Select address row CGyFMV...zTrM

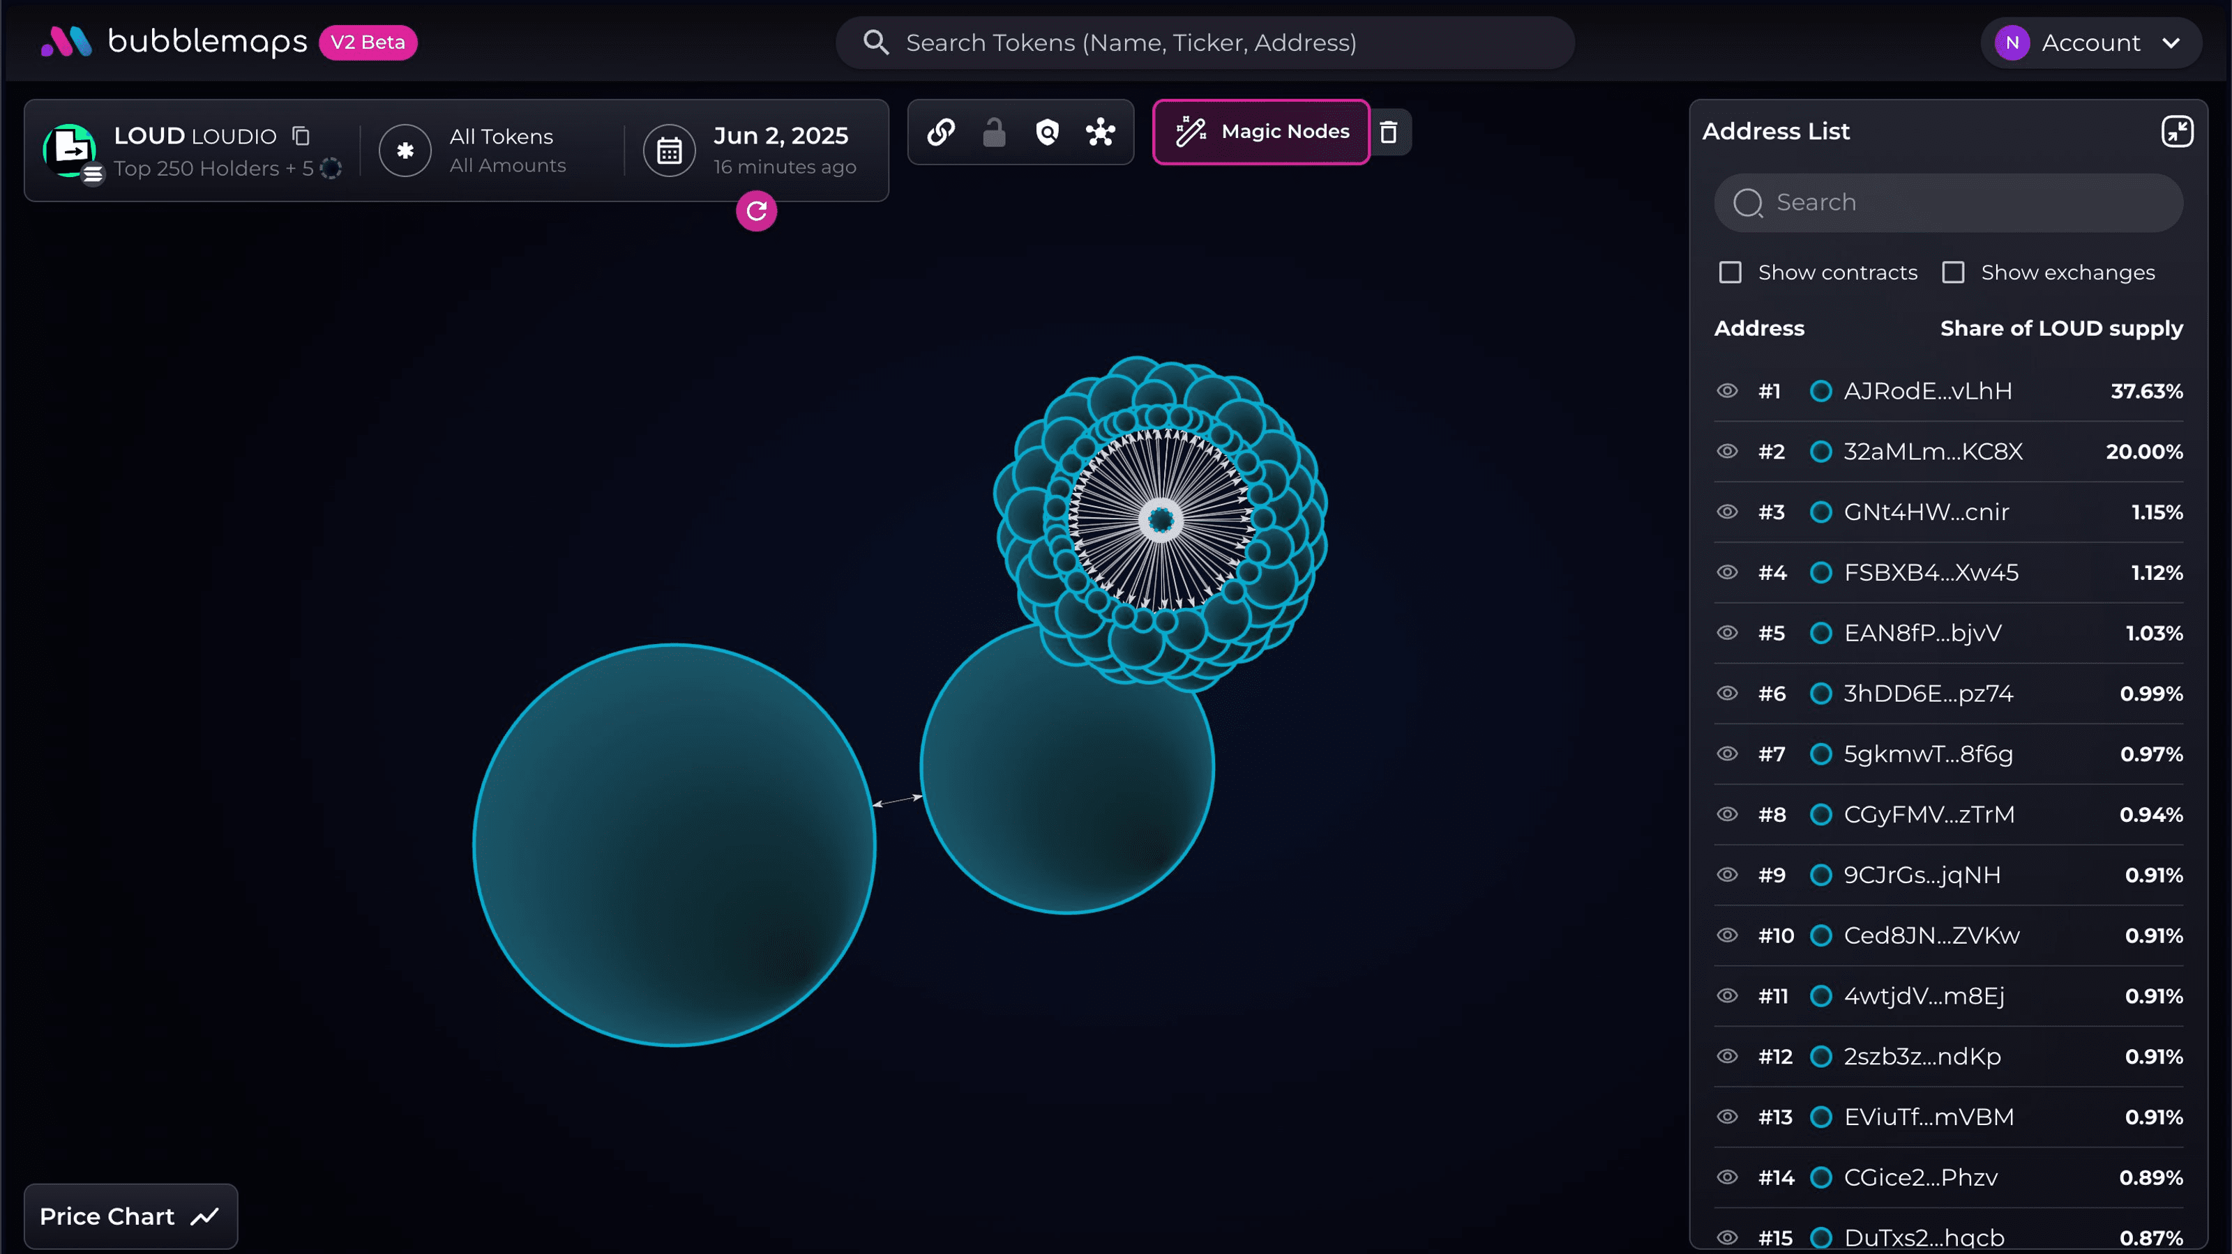1948,814
